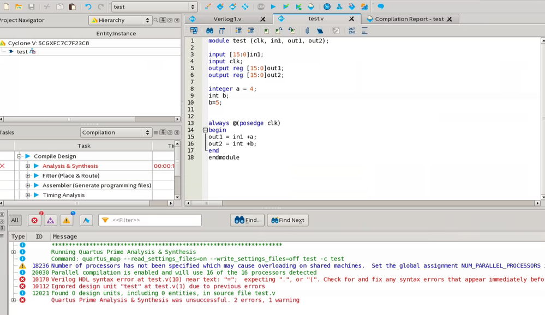The width and height of the screenshot is (545, 315).
Task: Toggle the All messages filter
Action: tap(15, 220)
